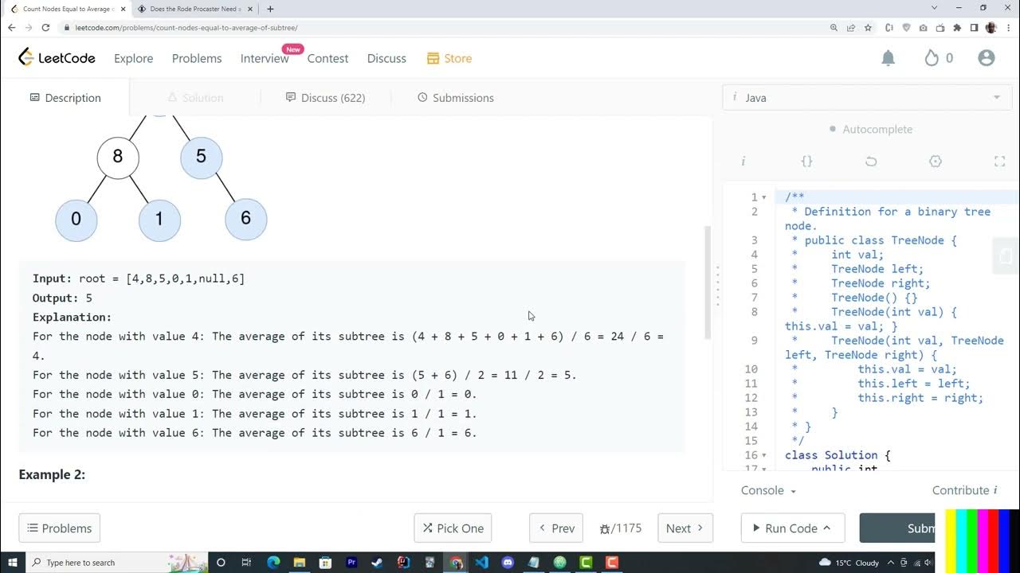The width and height of the screenshot is (1020, 573).
Task: Bookmark this page with star icon
Action: click(868, 27)
